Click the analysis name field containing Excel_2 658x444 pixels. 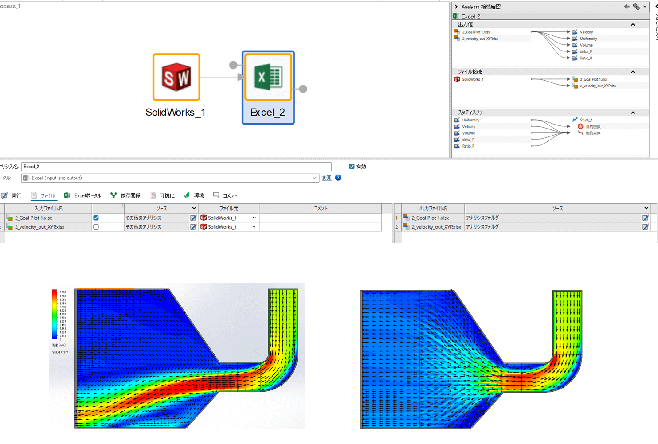pos(176,167)
